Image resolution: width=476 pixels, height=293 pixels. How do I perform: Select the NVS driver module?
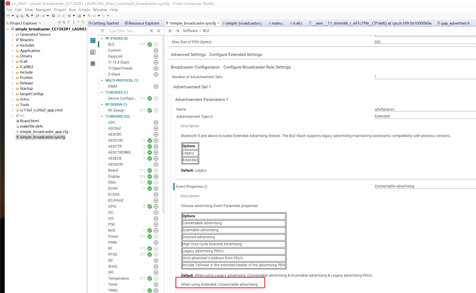[x=112, y=230]
